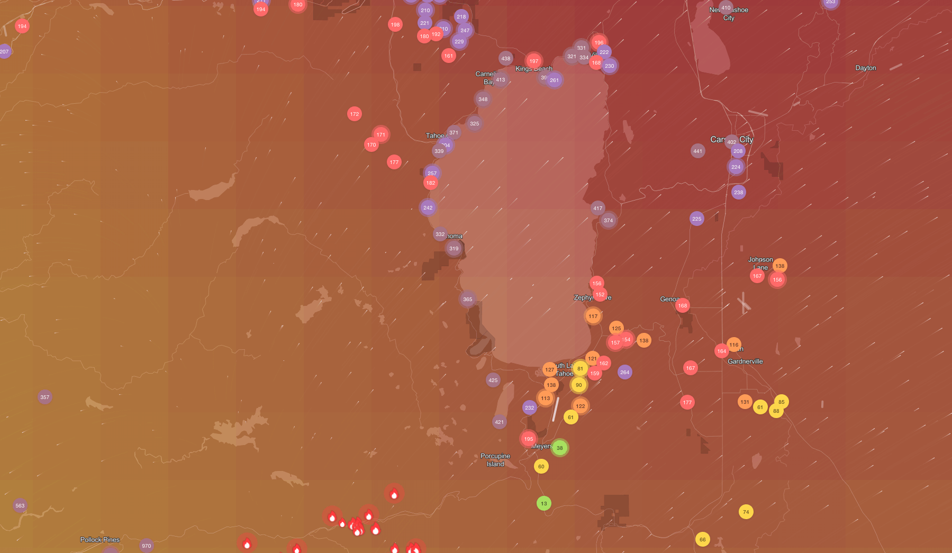Click the red marker reading 198
Image resolution: width=952 pixels, height=553 pixels.
[x=395, y=24]
